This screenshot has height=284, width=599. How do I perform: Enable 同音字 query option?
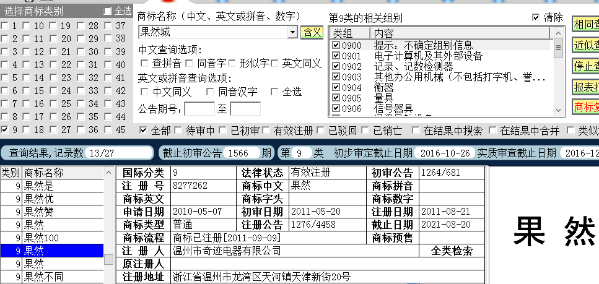[x=190, y=63]
